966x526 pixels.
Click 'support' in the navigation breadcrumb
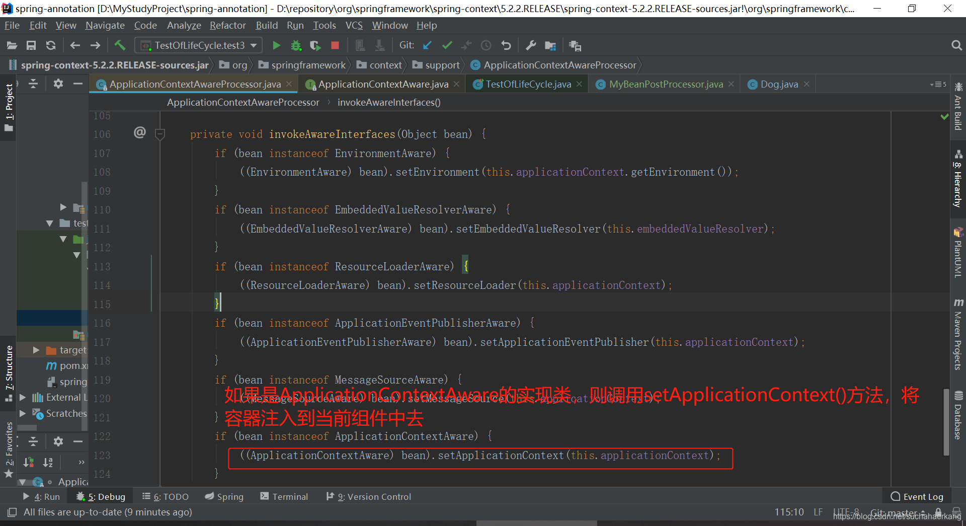436,65
